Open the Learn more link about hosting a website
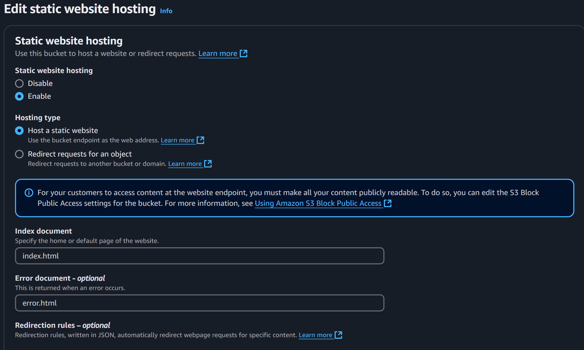The height and width of the screenshot is (350, 584). click(x=218, y=54)
